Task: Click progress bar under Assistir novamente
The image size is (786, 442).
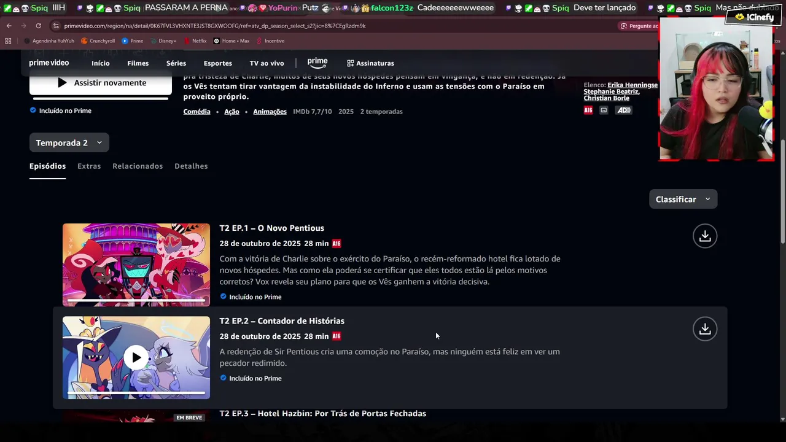Action: pos(101,98)
